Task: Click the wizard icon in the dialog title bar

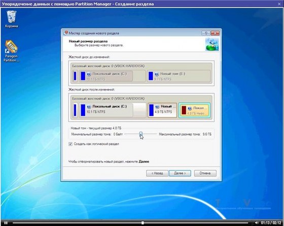Action: tap(66, 33)
